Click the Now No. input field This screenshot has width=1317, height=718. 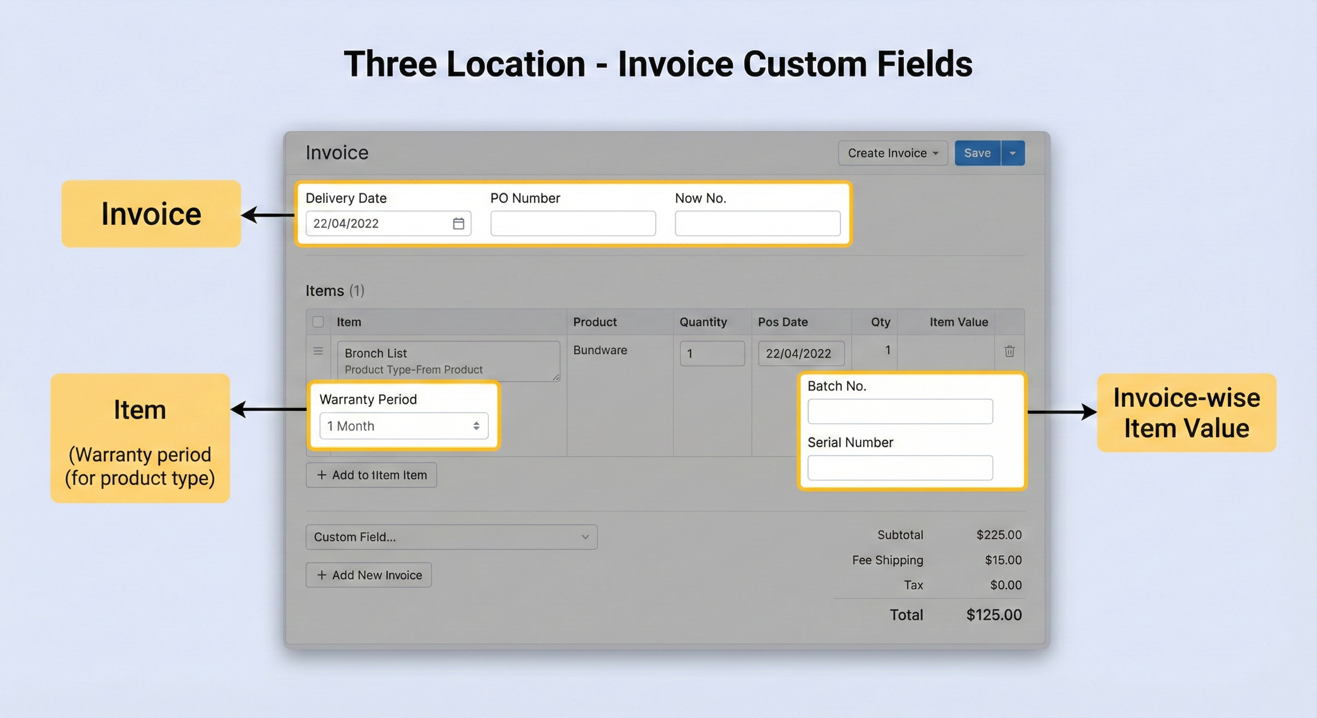pos(757,223)
